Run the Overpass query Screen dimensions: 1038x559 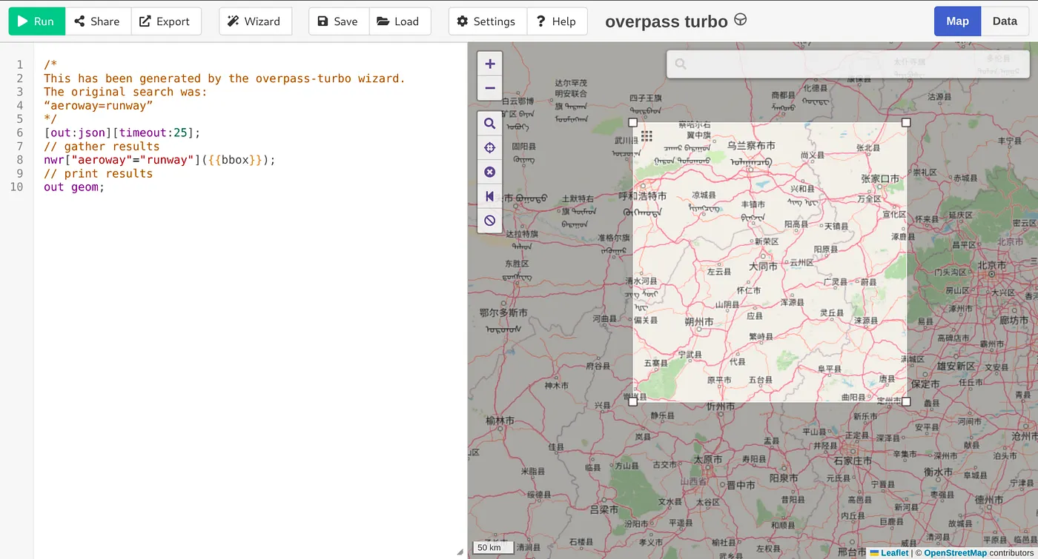36,21
